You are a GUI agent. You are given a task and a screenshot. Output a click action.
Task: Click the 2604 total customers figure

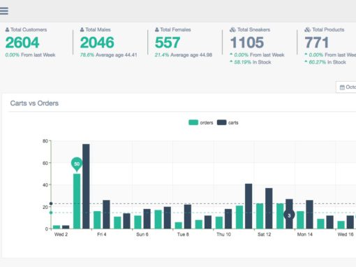(22, 43)
